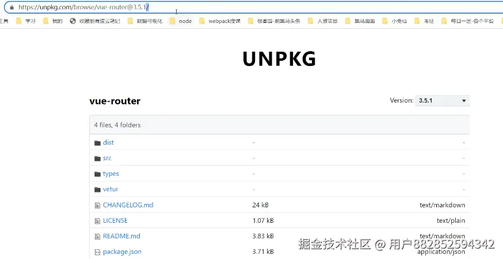The width and height of the screenshot is (503, 259).
Task: Open the 我的 bookmark folder
Action: tap(53, 21)
